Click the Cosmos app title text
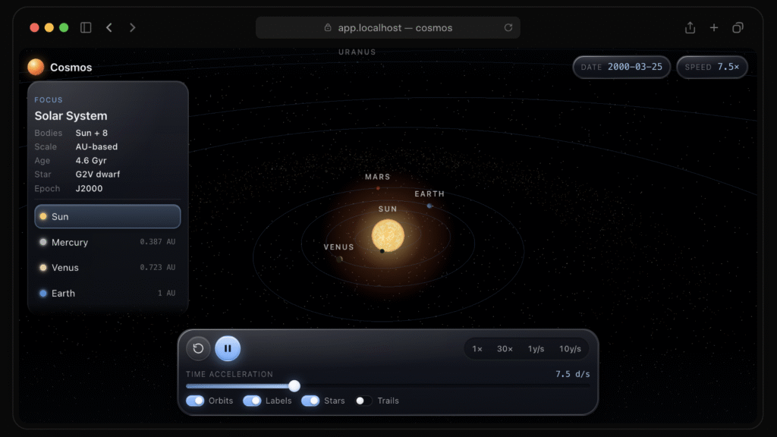The height and width of the screenshot is (437, 777). coord(71,68)
